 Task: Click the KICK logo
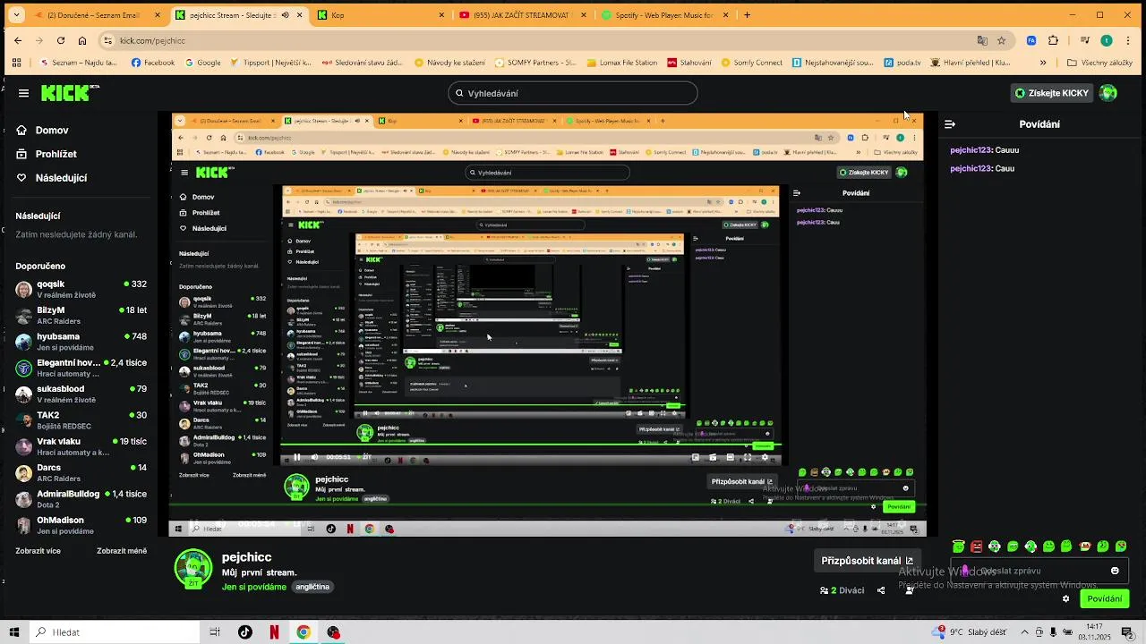[x=69, y=93]
